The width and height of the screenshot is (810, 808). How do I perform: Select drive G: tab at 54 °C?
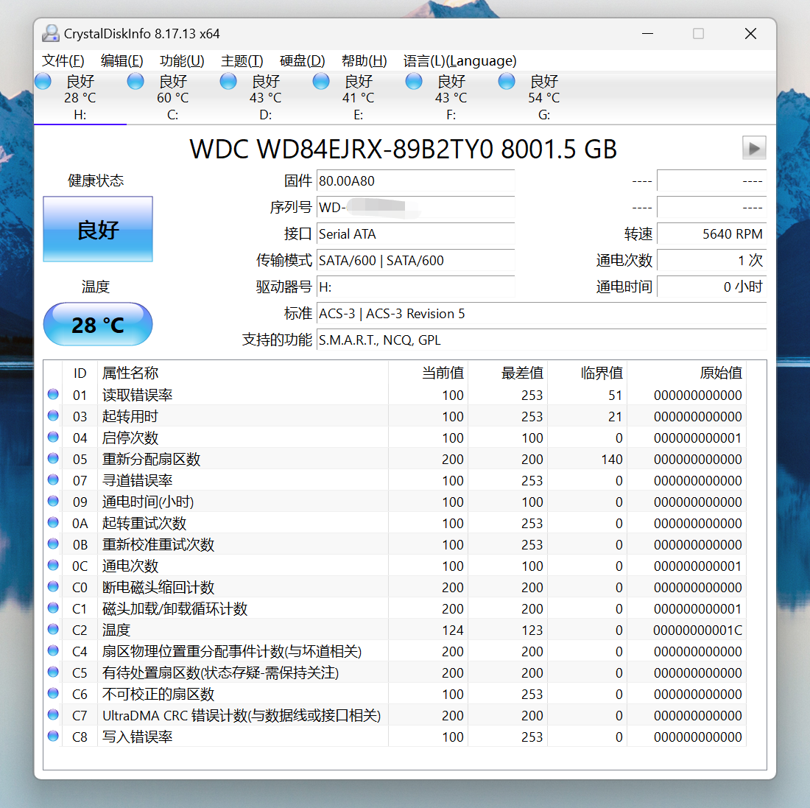point(543,98)
